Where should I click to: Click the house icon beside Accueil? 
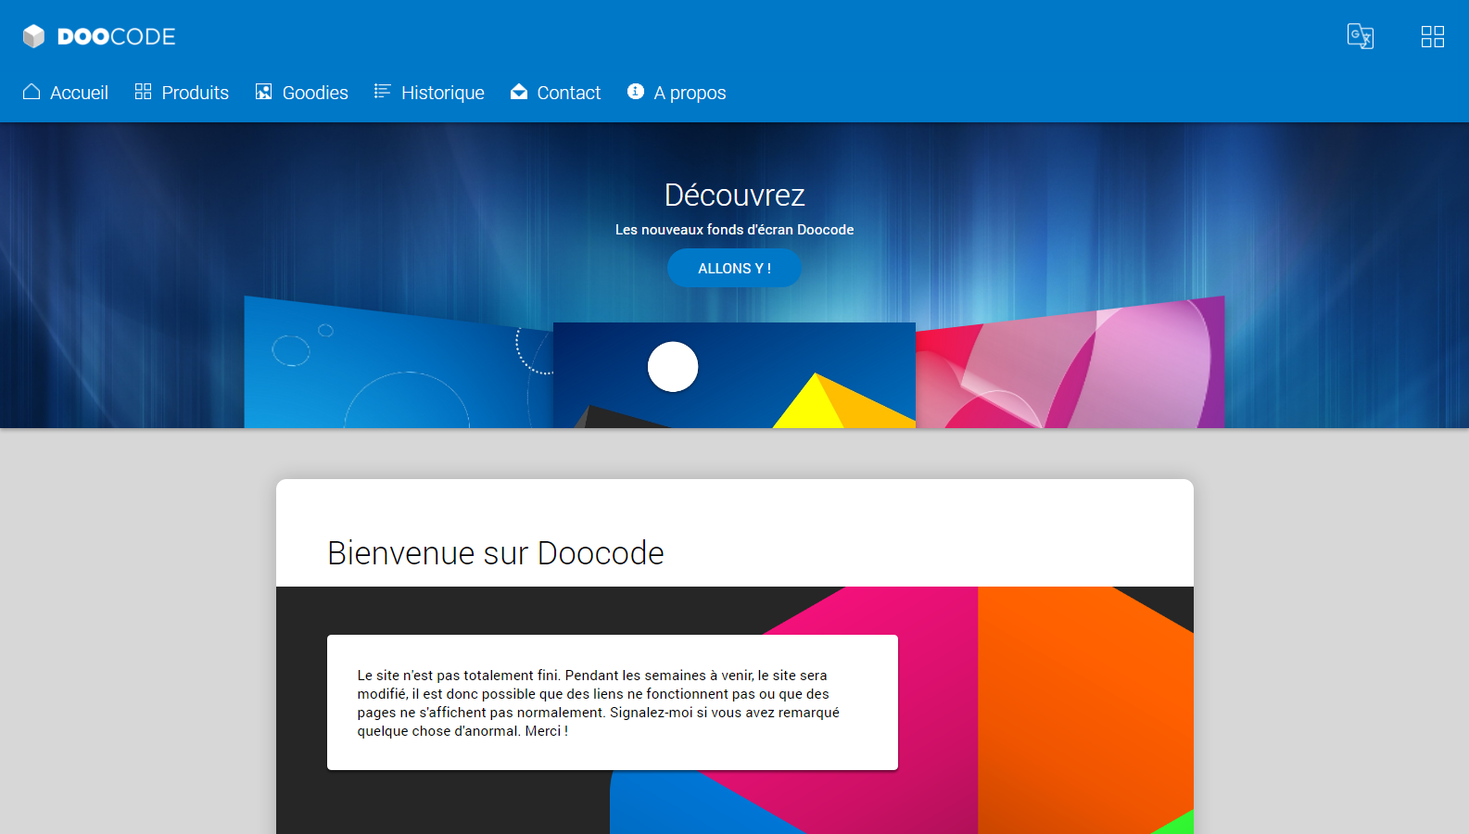point(32,92)
